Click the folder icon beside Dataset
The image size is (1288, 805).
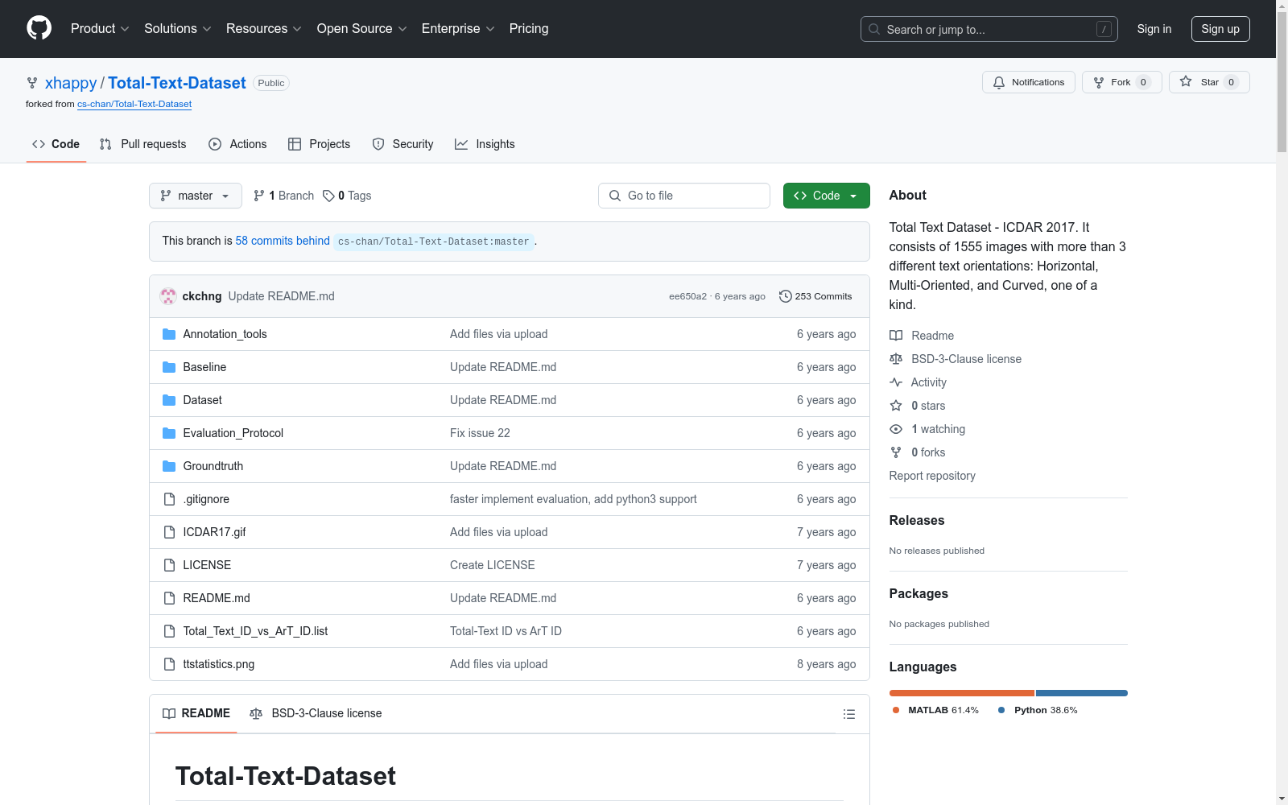pos(169,400)
